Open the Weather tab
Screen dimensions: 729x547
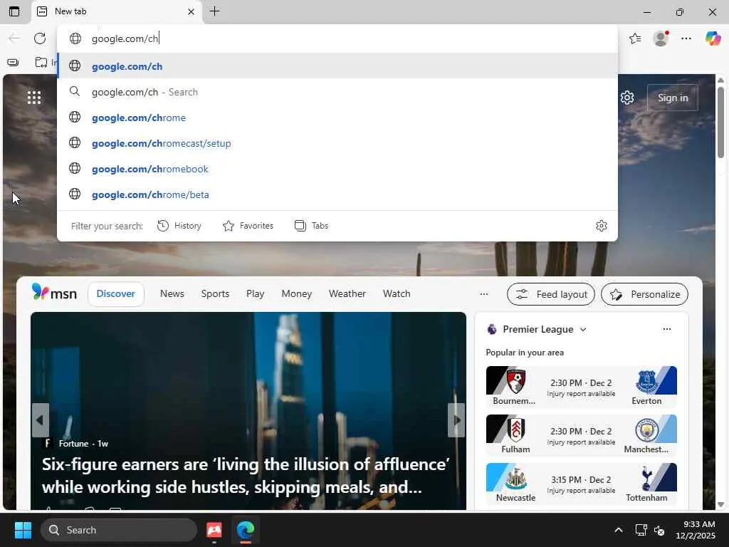(x=347, y=294)
